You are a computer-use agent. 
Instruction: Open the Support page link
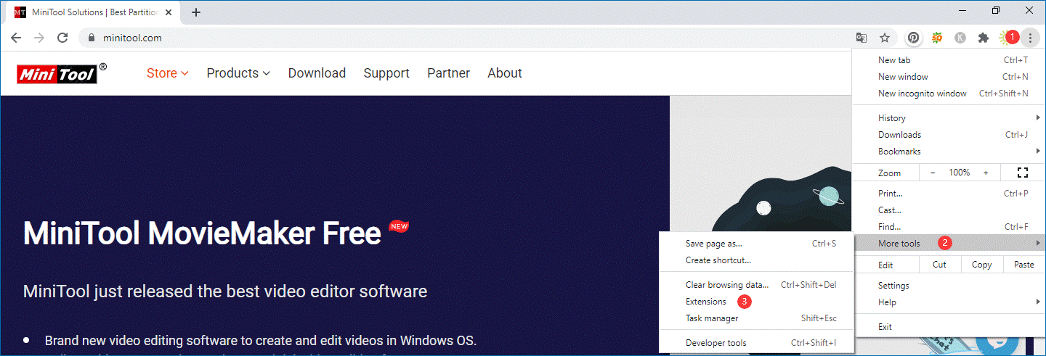[386, 73]
